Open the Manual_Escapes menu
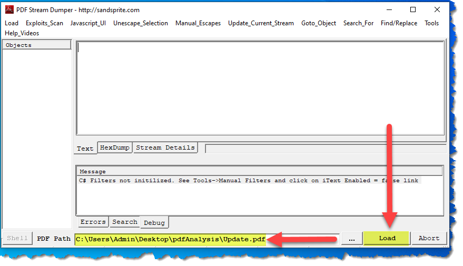This screenshot has width=463, height=266. coord(198,23)
